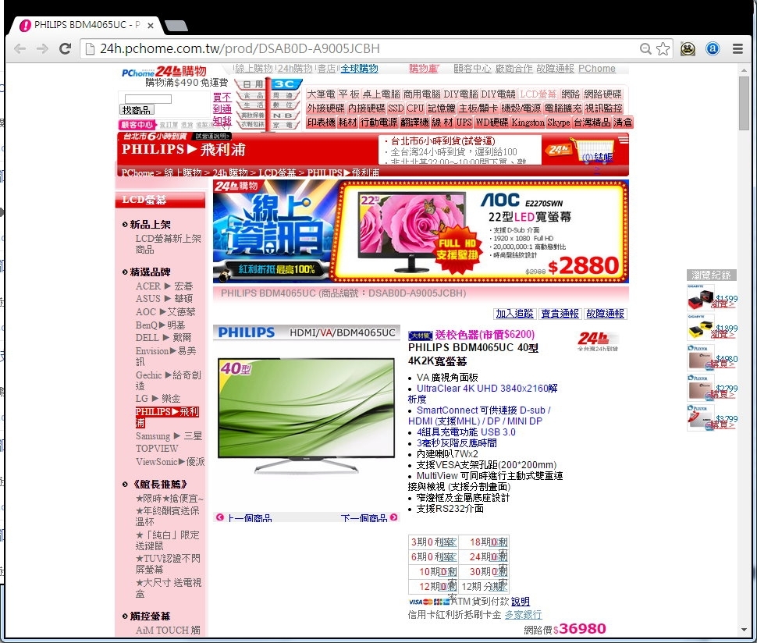The image size is (757, 643).
Task: Select ViewSonic ▶ 優派 in the brand sidebar
Action: (x=170, y=462)
